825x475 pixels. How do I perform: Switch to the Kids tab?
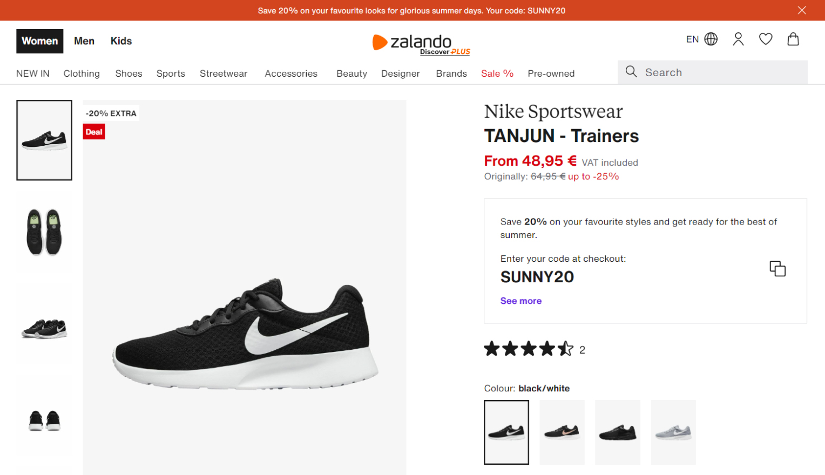(121, 41)
